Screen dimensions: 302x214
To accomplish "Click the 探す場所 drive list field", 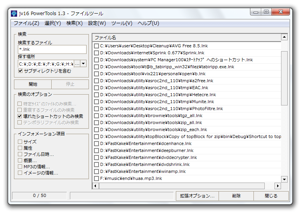I will (46, 64).
